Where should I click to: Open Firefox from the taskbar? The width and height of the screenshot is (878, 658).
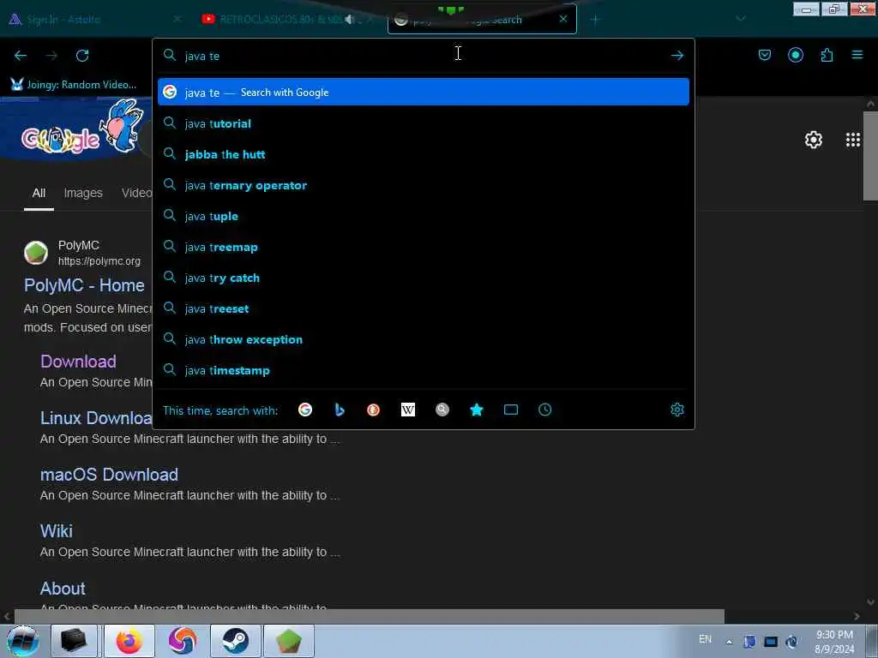(x=129, y=641)
